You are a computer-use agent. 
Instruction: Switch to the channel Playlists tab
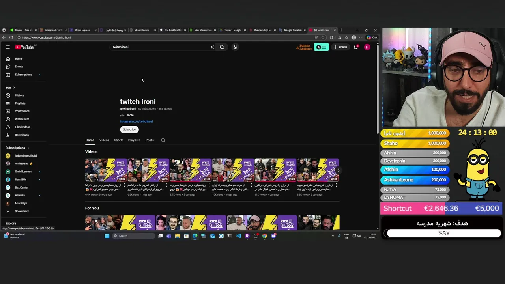tap(134, 140)
